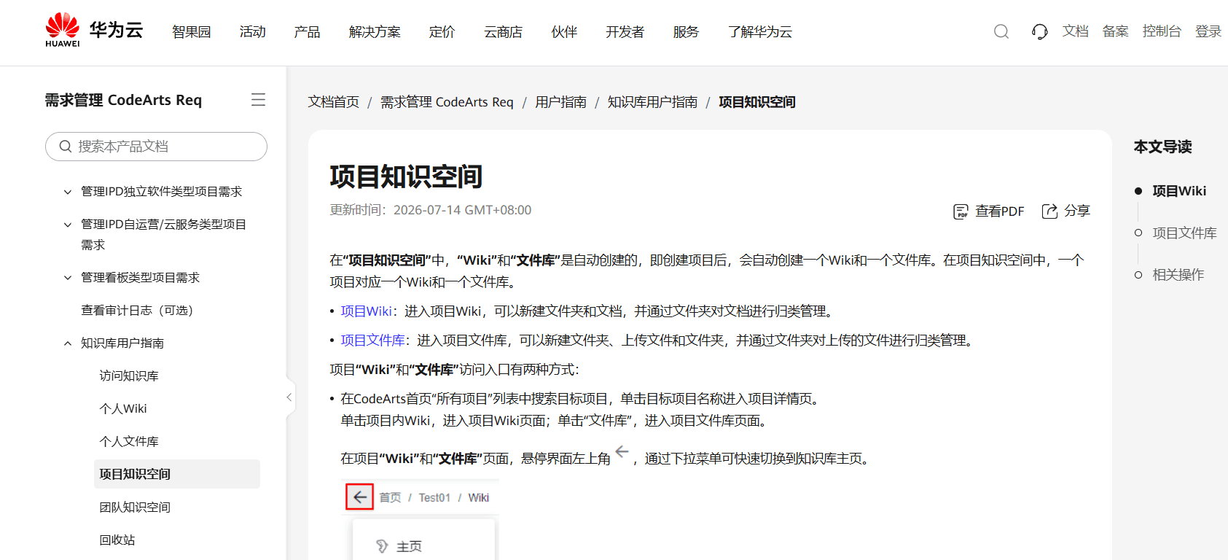Toggle the sidebar menu hamburger icon
1228x560 pixels.
(258, 100)
